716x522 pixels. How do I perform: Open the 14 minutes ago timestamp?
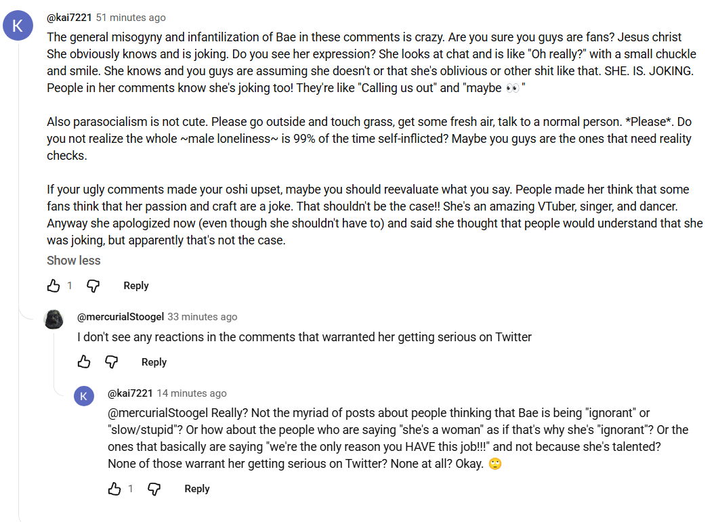click(x=192, y=393)
